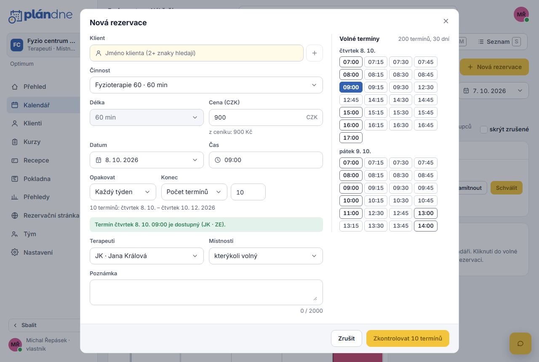Open the Opakovat dropdown Každý týden
Viewport: 539px width, 362px height.
(123, 192)
